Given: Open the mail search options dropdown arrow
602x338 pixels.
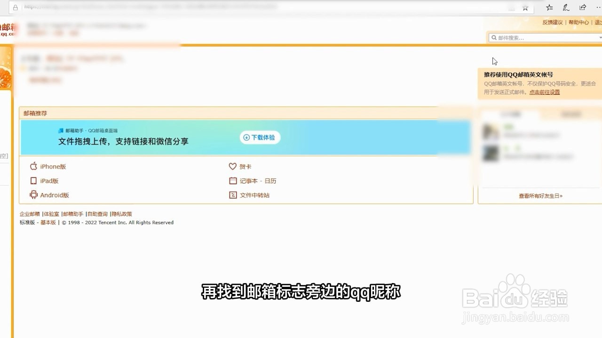Looking at the screenshot, I should 600,38.
